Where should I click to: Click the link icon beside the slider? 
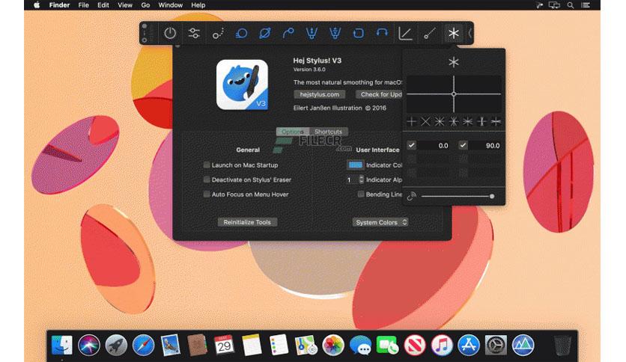click(412, 196)
